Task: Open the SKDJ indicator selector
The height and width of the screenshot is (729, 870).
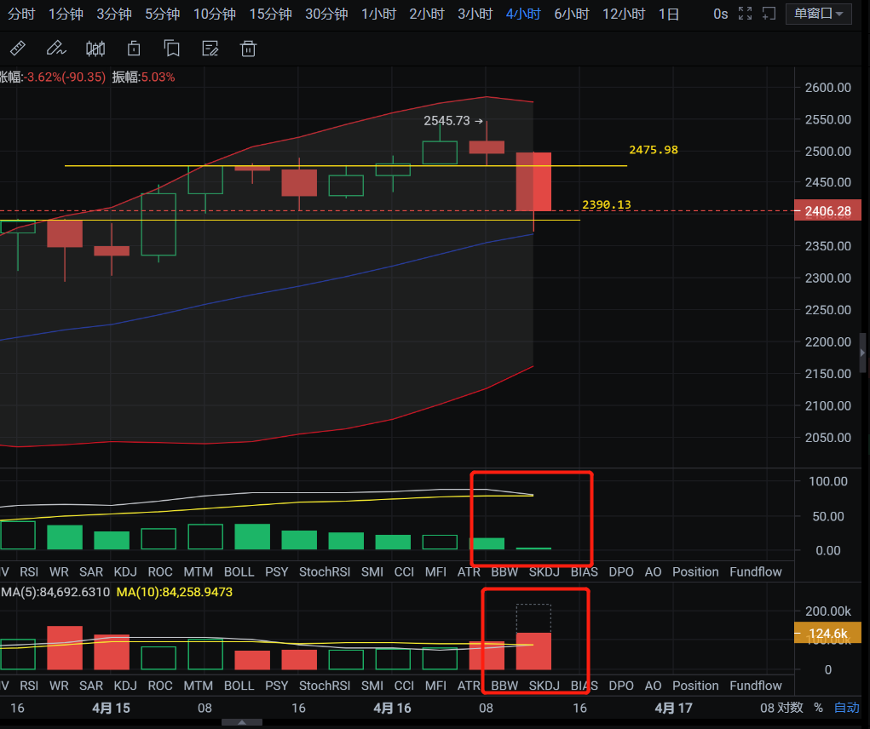Action: 544,571
